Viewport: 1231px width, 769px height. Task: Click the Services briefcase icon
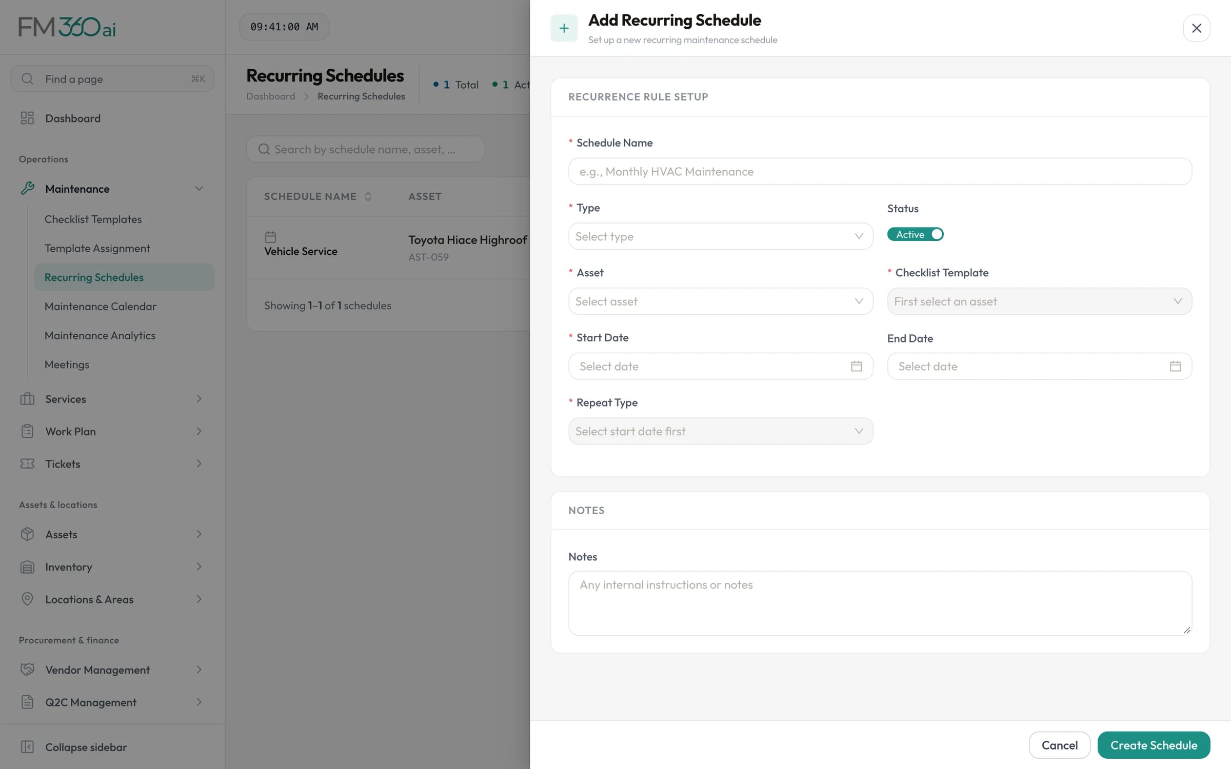coord(27,399)
